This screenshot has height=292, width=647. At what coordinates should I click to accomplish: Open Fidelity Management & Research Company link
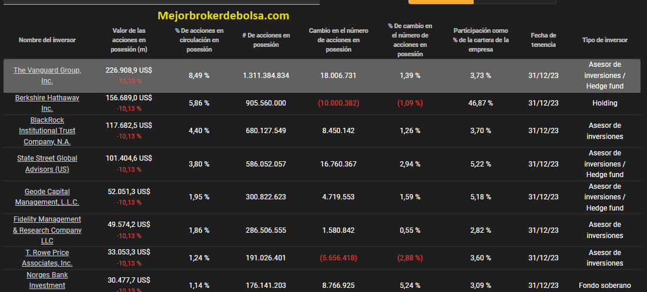click(47, 230)
